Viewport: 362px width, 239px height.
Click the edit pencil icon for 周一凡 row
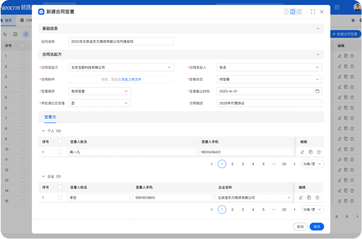coord(302,152)
